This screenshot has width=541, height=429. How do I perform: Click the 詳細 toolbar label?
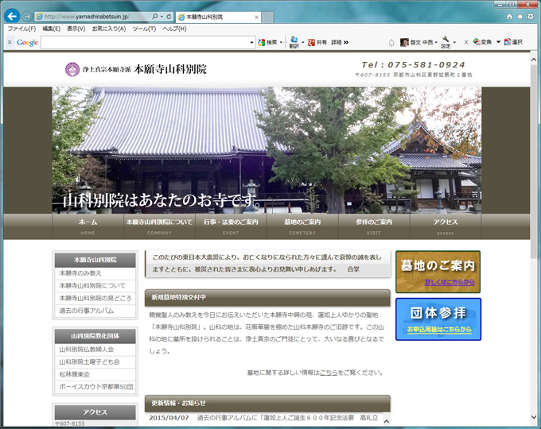(336, 42)
